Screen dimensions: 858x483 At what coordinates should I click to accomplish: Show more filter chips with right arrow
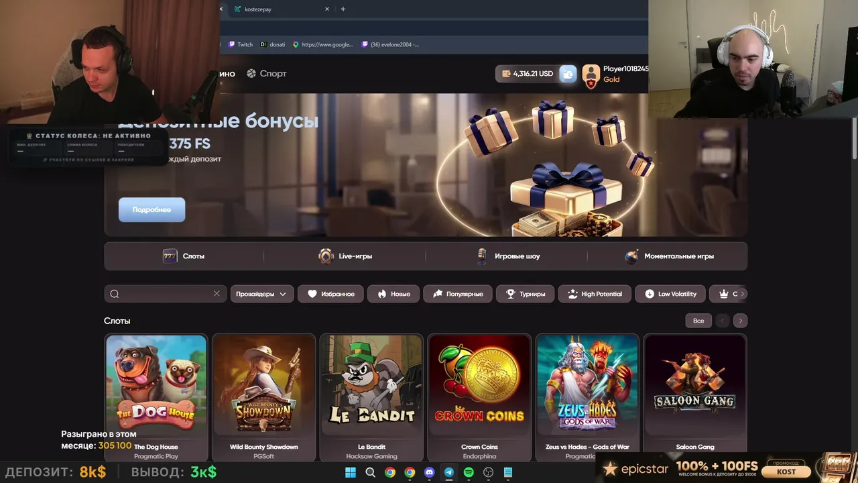(742, 294)
